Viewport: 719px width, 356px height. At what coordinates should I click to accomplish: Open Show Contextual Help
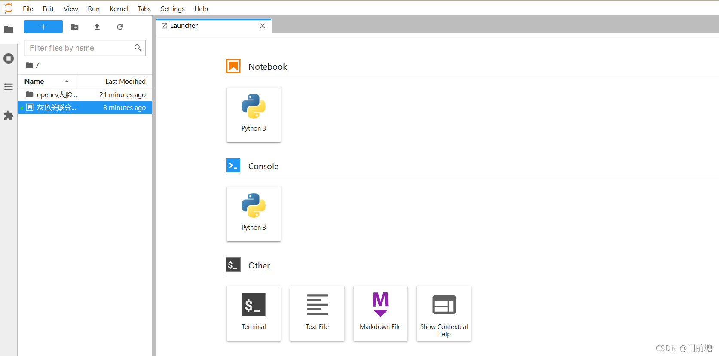coord(444,313)
